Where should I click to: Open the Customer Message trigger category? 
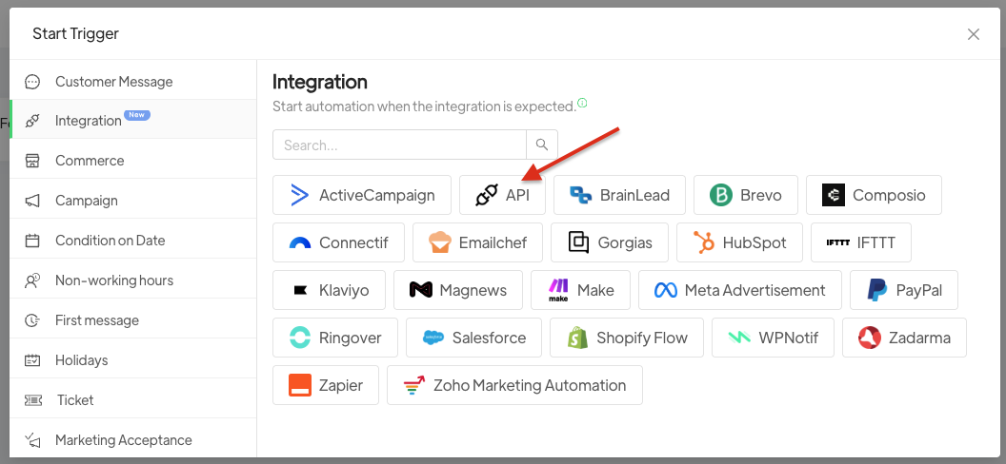tap(113, 82)
